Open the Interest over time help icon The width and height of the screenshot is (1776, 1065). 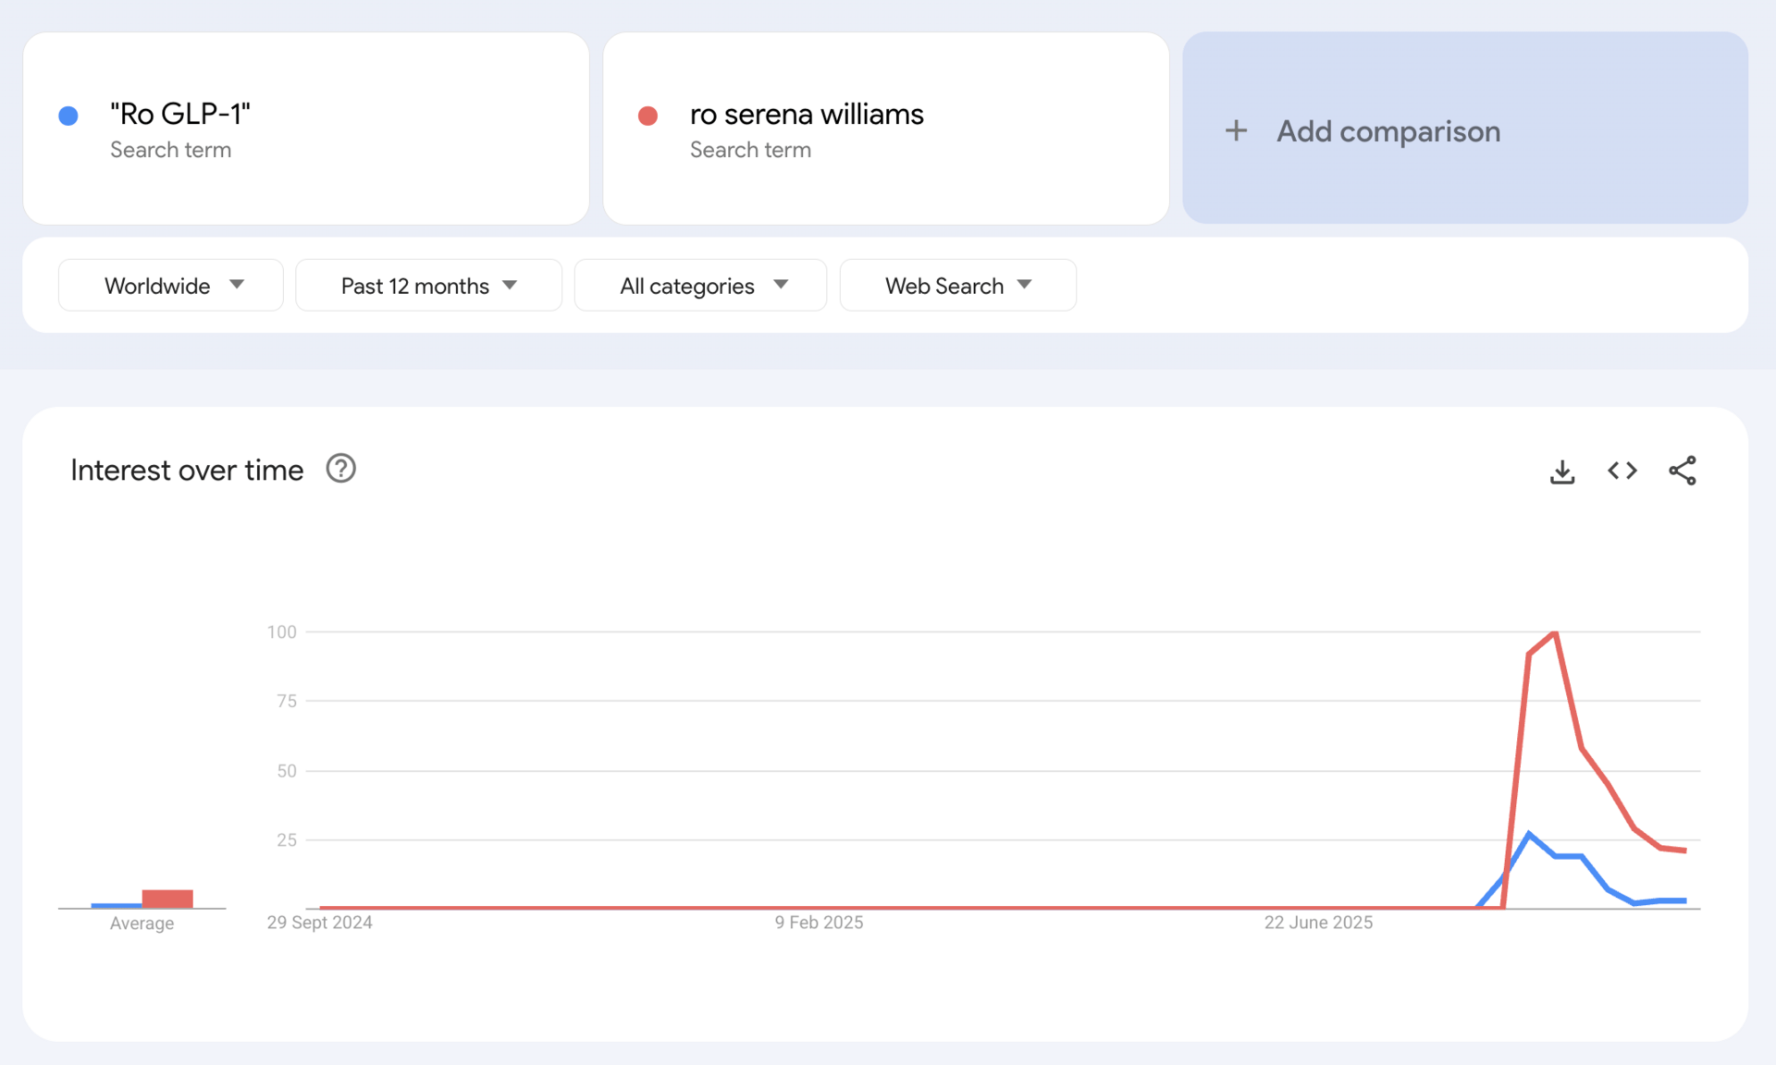(x=340, y=469)
